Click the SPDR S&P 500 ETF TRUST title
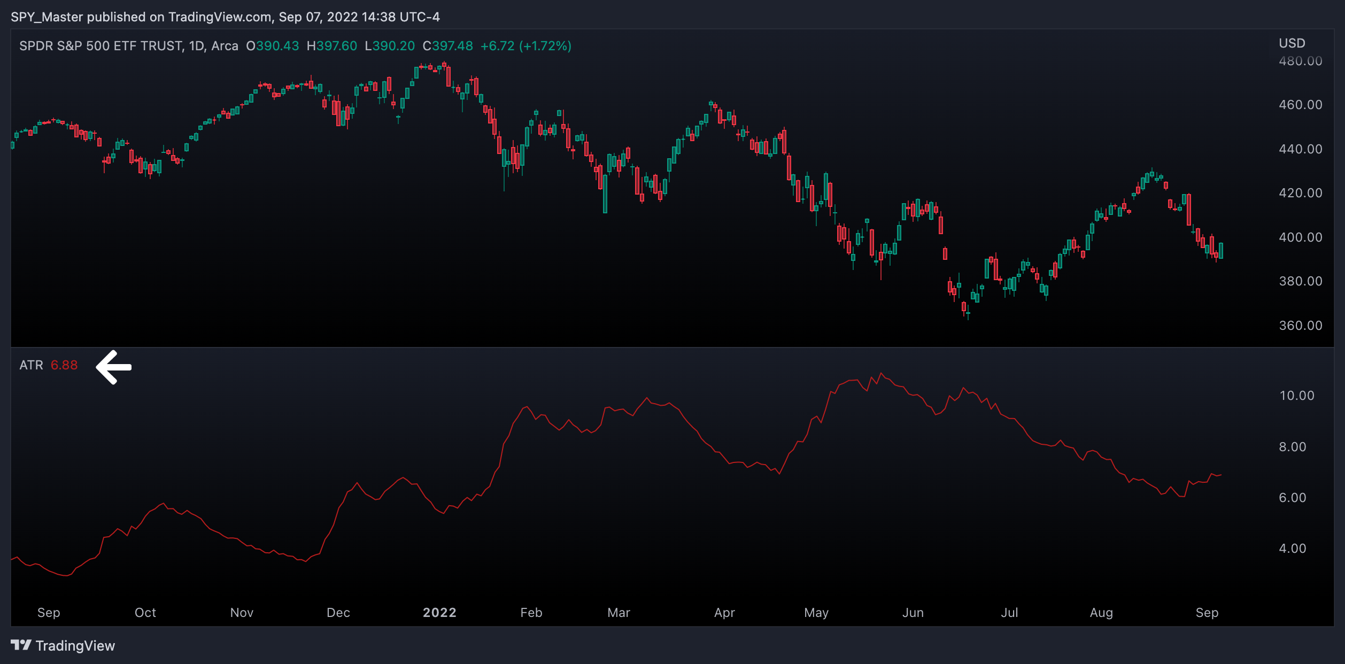 point(102,46)
